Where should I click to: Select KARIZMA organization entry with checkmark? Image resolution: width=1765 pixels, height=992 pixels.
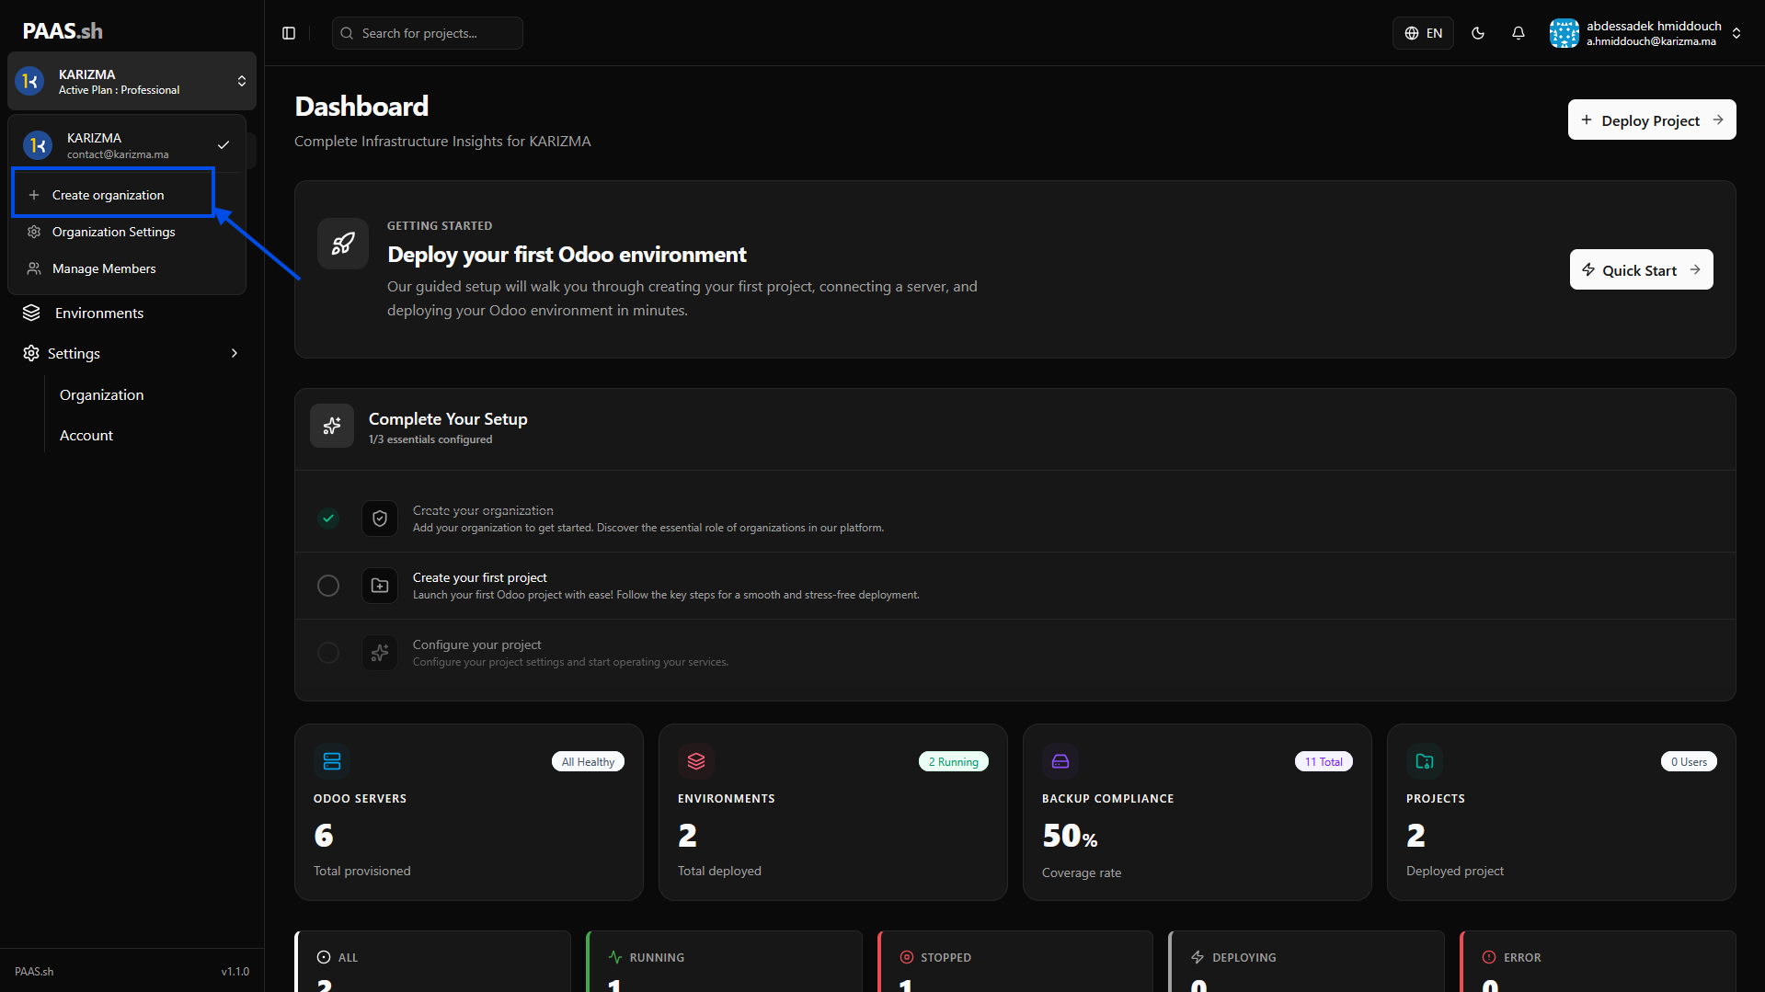127,145
